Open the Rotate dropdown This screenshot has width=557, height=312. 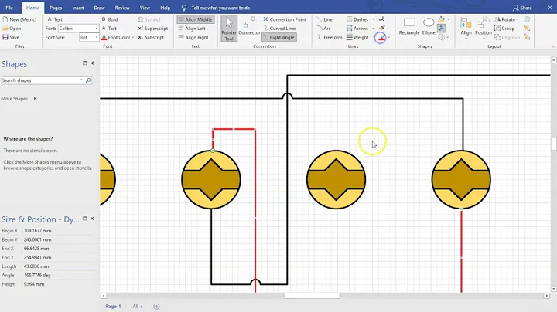pos(507,19)
